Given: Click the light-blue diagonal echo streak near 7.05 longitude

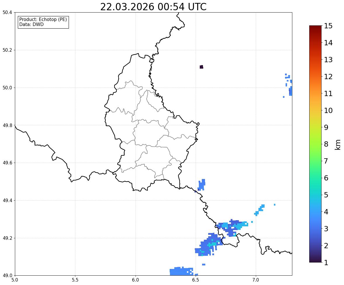Looking at the screenshot, I should [x=260, y=210].
